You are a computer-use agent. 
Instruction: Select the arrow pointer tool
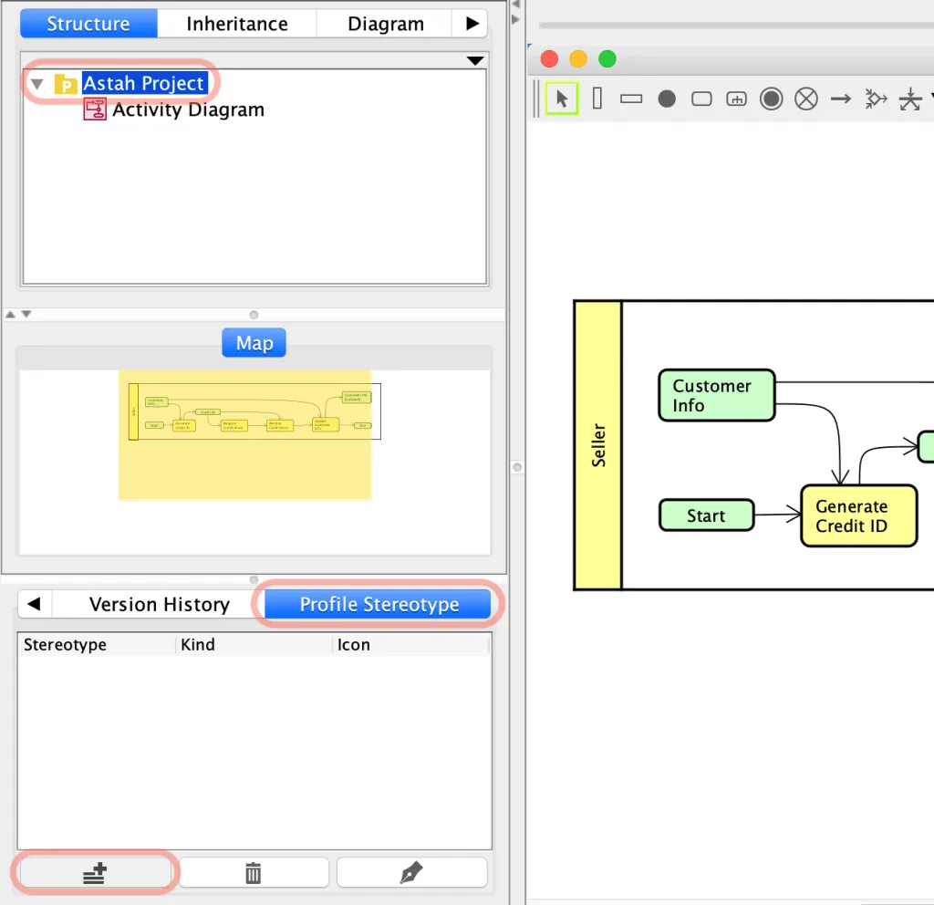point(561,99)
